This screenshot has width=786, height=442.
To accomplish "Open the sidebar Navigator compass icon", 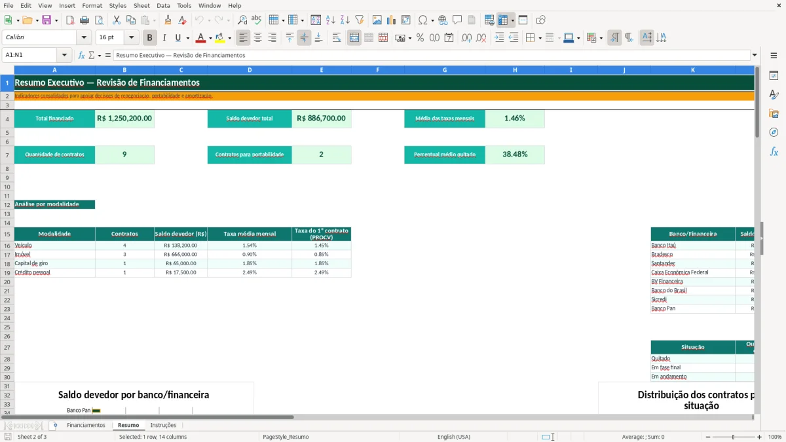I will 774,133.
